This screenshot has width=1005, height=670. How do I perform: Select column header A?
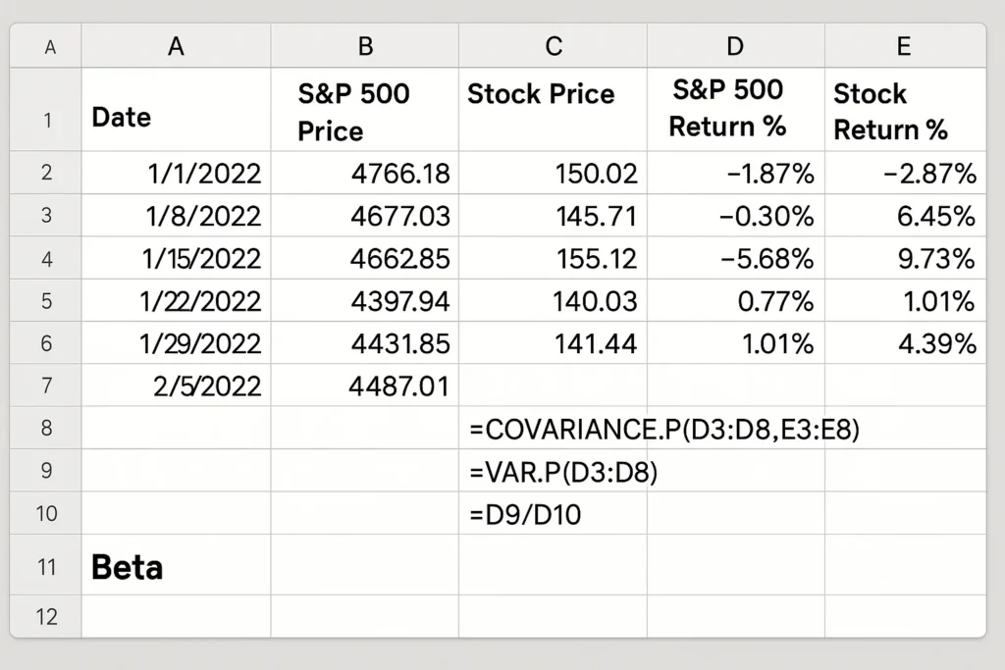[175, 45]
